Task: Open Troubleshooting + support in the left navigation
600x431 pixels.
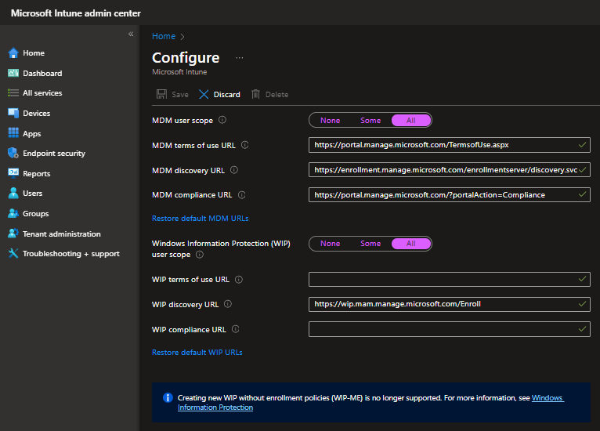Action: point(71,254)
